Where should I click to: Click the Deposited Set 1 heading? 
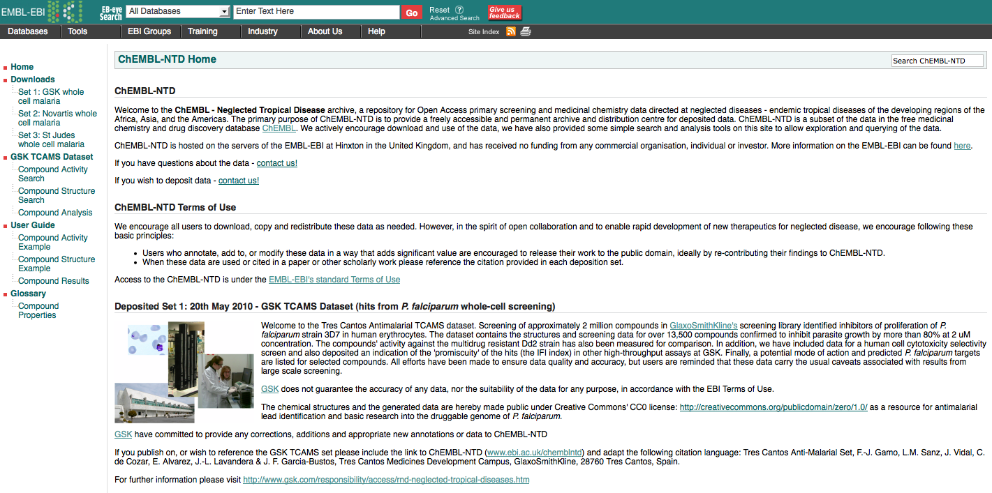pyautogui.click(x=335, y=306)
